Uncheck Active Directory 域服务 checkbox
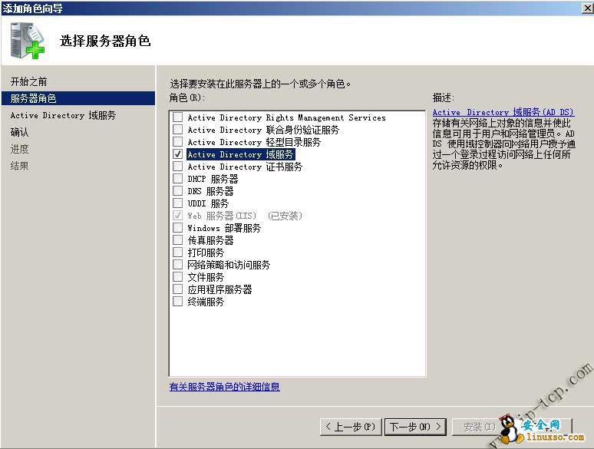 (x=177, y=154)
